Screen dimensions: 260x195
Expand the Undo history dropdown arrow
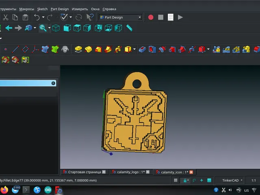(x=43, y=17)
